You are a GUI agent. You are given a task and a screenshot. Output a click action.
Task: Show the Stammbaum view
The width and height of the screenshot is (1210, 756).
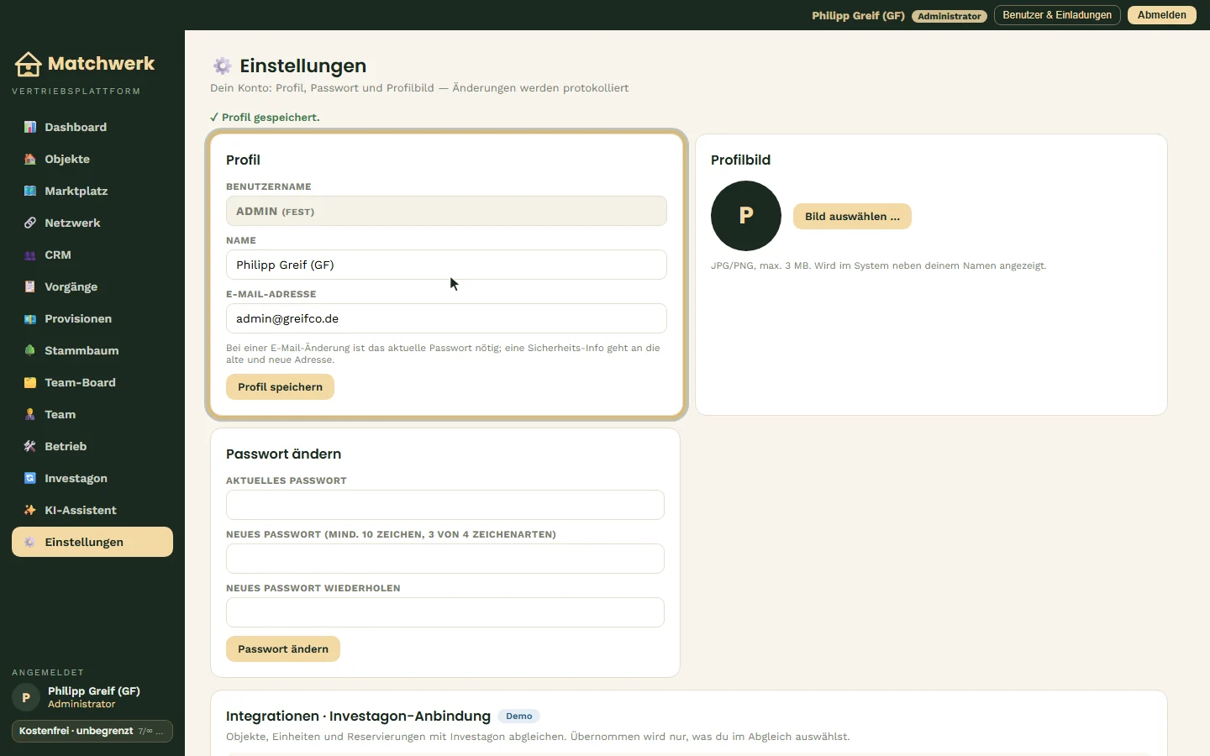[x=92, y=350]
